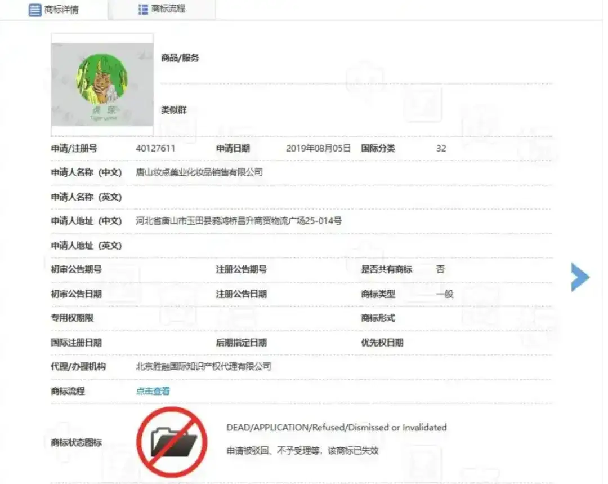
Task: Click the tiger trademark image thumbnail
Action: tap(102, 85)
